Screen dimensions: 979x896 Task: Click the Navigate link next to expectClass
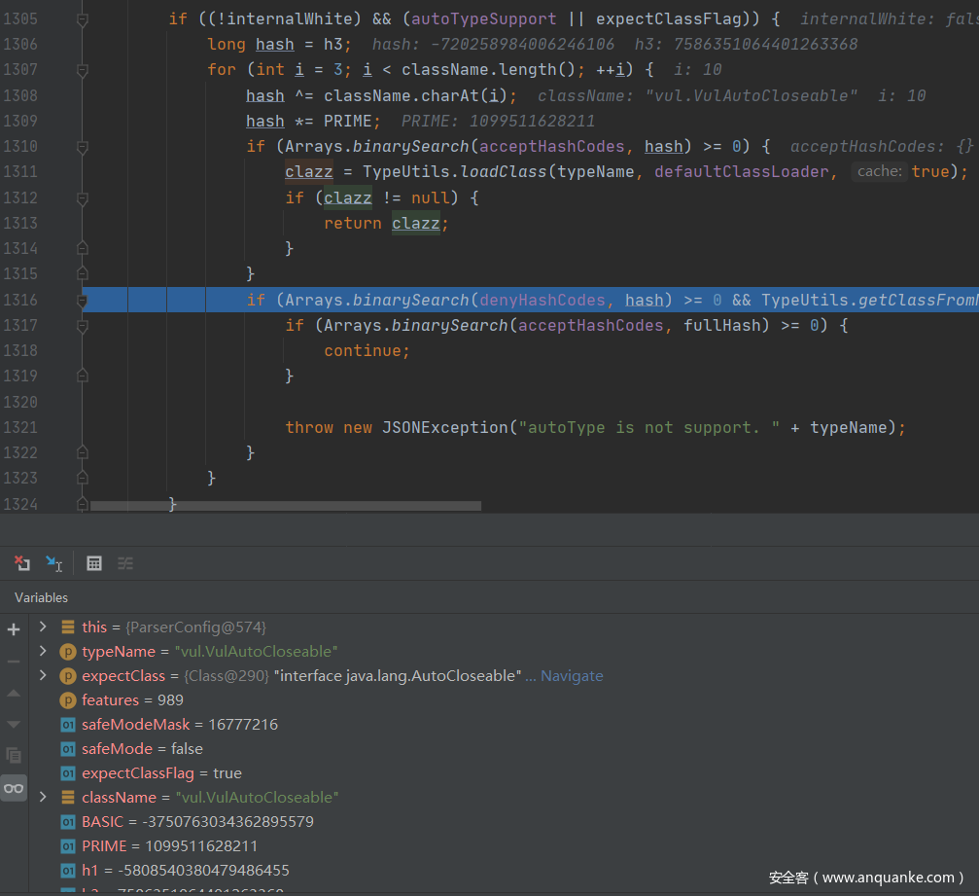(x=572, y=675)
